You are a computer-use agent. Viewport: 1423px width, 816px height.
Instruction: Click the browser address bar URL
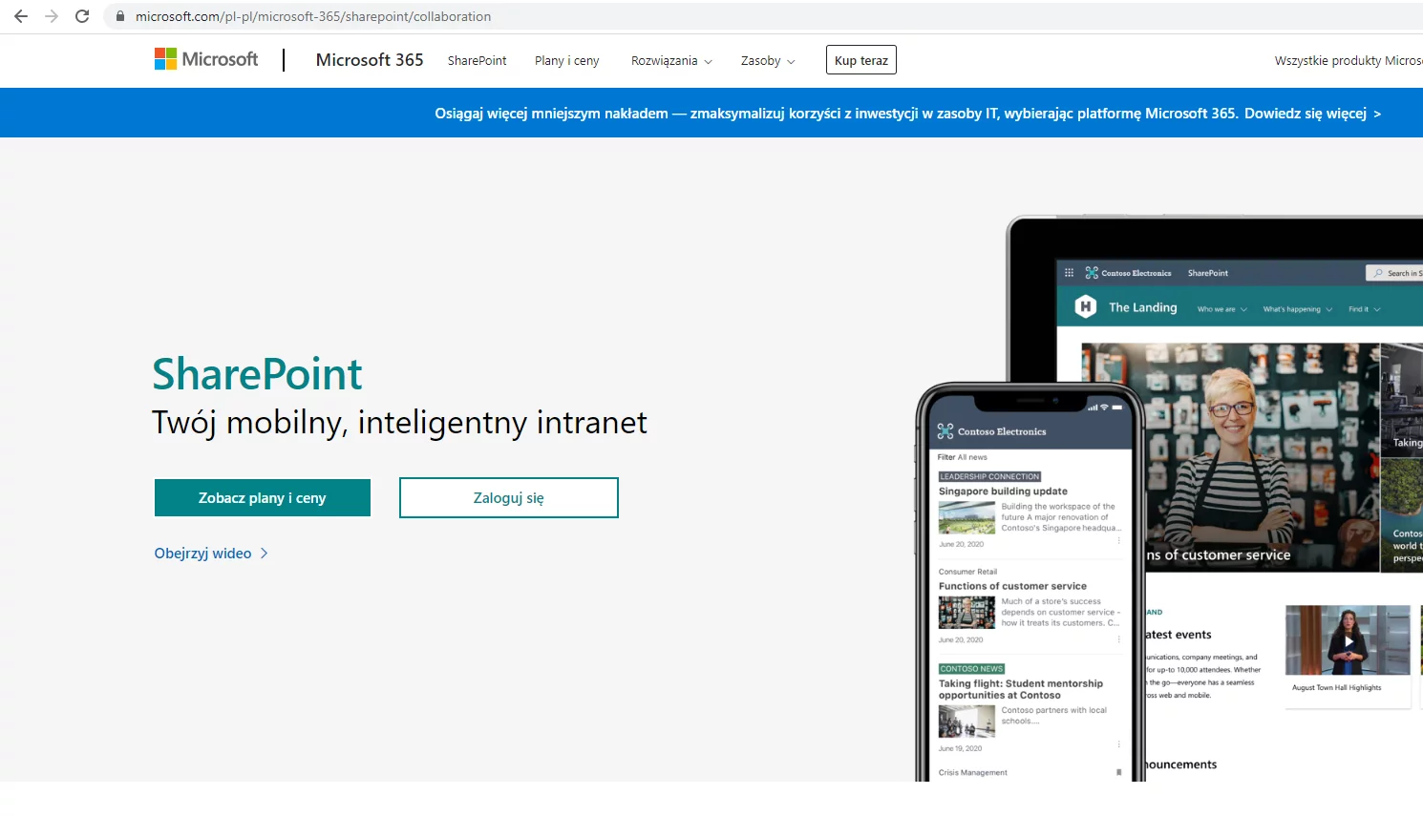[313, 16]
